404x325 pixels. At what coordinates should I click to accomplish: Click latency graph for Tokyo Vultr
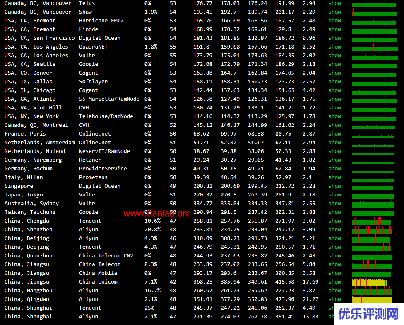click(373, 196)
